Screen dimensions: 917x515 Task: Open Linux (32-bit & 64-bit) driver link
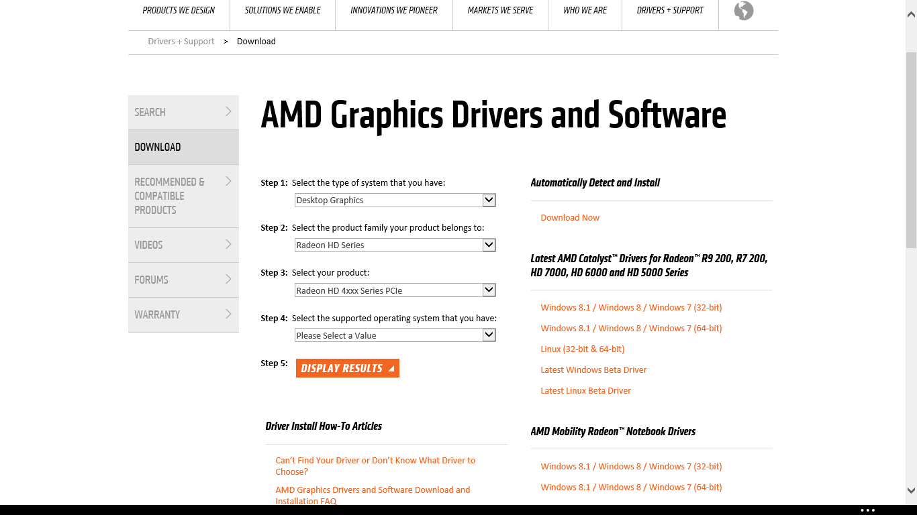point(583,349)
